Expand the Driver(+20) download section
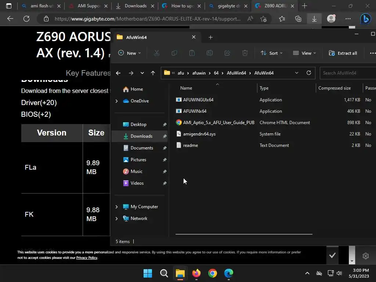Screen dimensions: 376x282 click(39, 103)
